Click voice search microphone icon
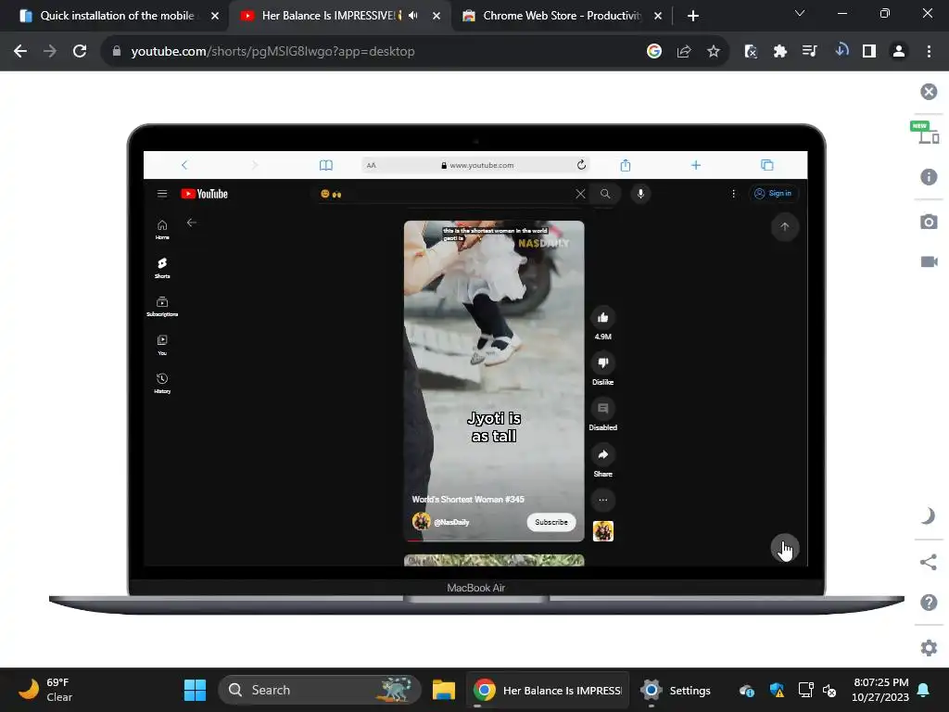 point(640,194)
